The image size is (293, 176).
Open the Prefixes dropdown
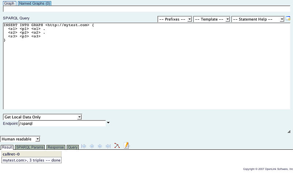tap(175, 19)
